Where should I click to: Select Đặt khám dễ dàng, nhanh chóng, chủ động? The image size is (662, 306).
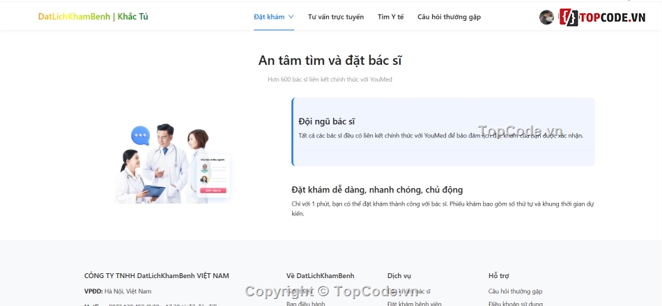click(377, 190)
